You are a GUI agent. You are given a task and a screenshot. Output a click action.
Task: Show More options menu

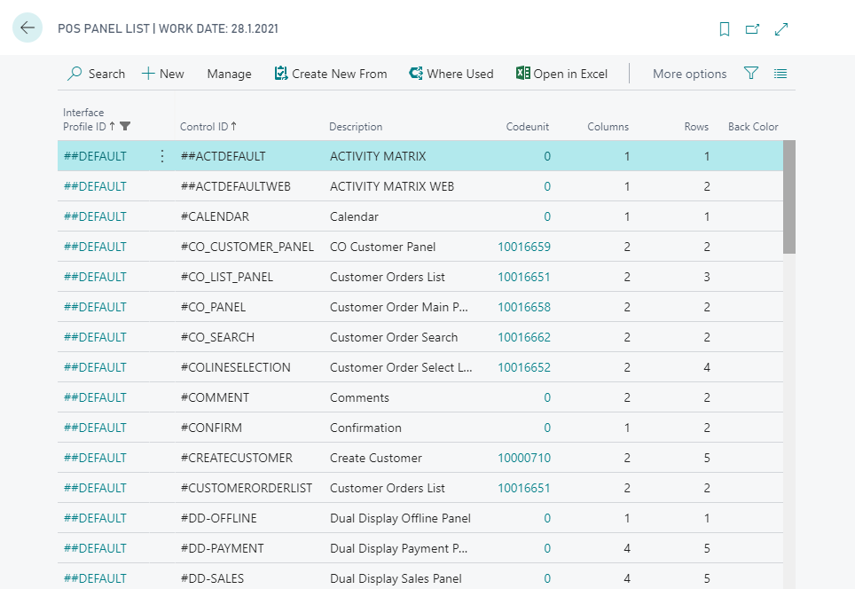point(689,74)
